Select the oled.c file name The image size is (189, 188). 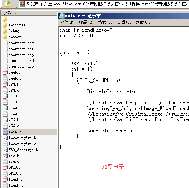[x=15, y=114]
